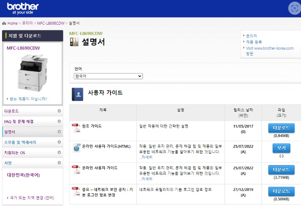Open 문의처 link
Screen dimensions: 301x209
tap(251, 36)
